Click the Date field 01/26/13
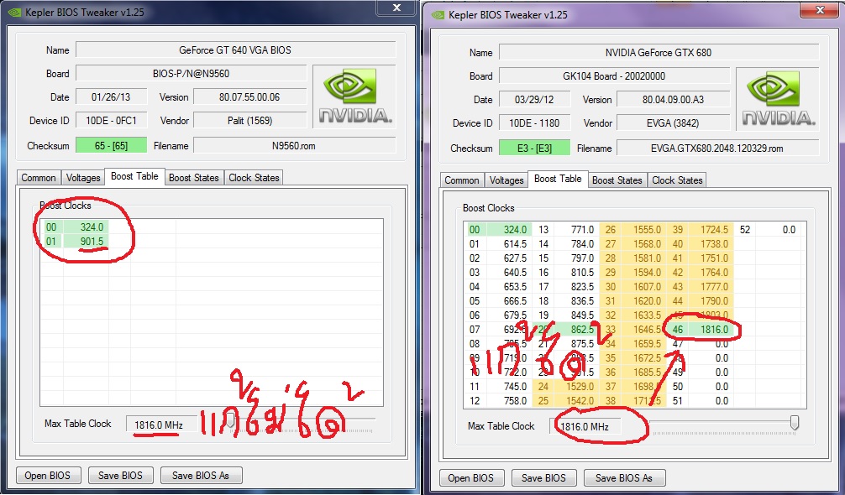 point(111,97)
